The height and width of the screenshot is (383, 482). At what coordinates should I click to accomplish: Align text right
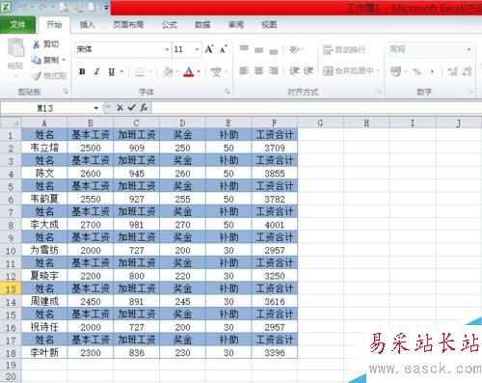274,70
